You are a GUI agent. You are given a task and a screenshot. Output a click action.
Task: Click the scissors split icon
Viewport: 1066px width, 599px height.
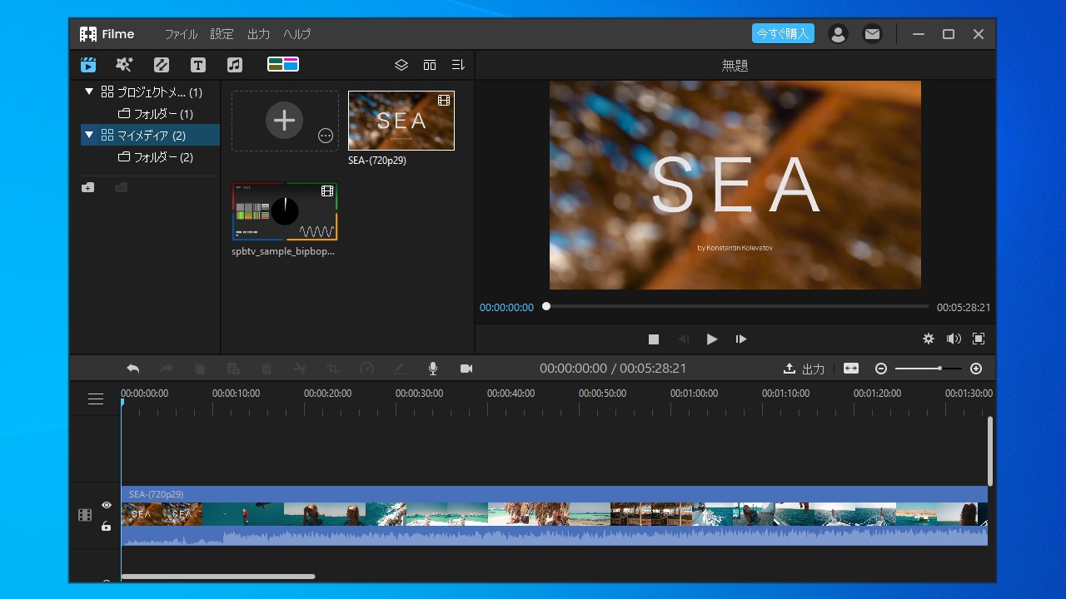click(300, 369)
